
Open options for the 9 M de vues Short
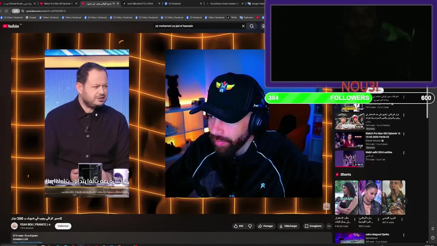point(354,219)
